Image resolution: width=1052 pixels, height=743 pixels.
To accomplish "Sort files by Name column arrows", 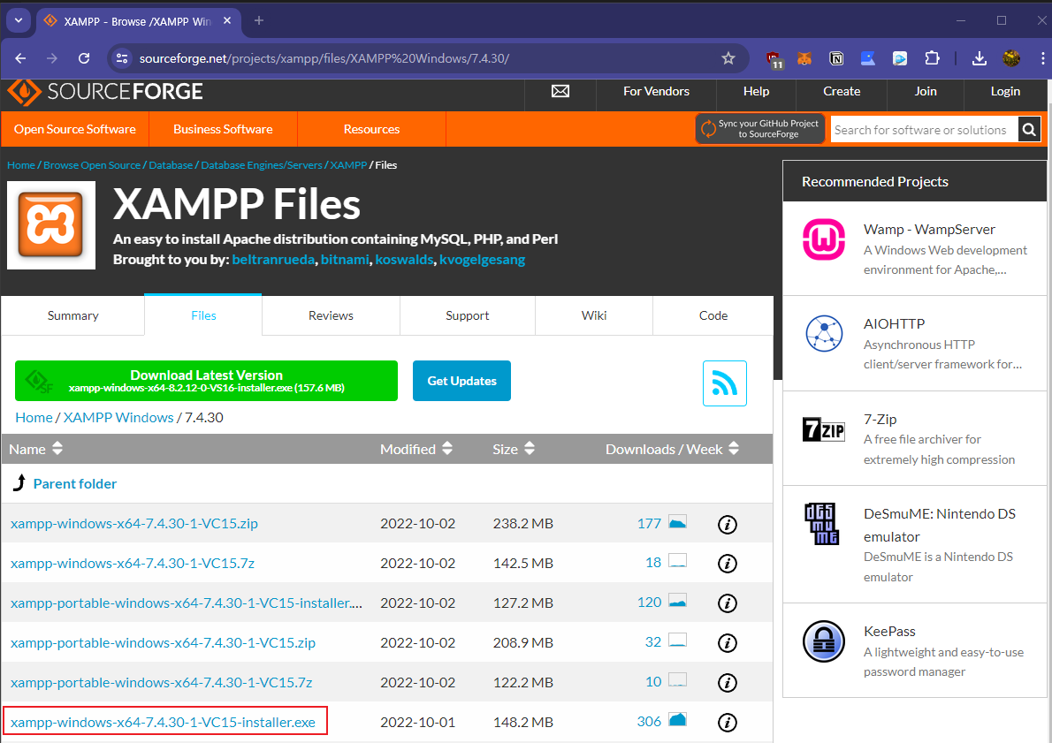I will 57,449.
